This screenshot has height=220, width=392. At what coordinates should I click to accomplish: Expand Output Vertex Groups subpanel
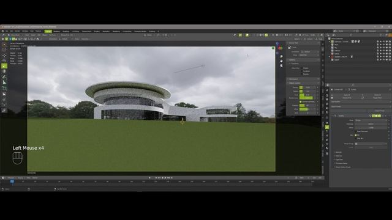pyautogui.click(x=343, y=167)
